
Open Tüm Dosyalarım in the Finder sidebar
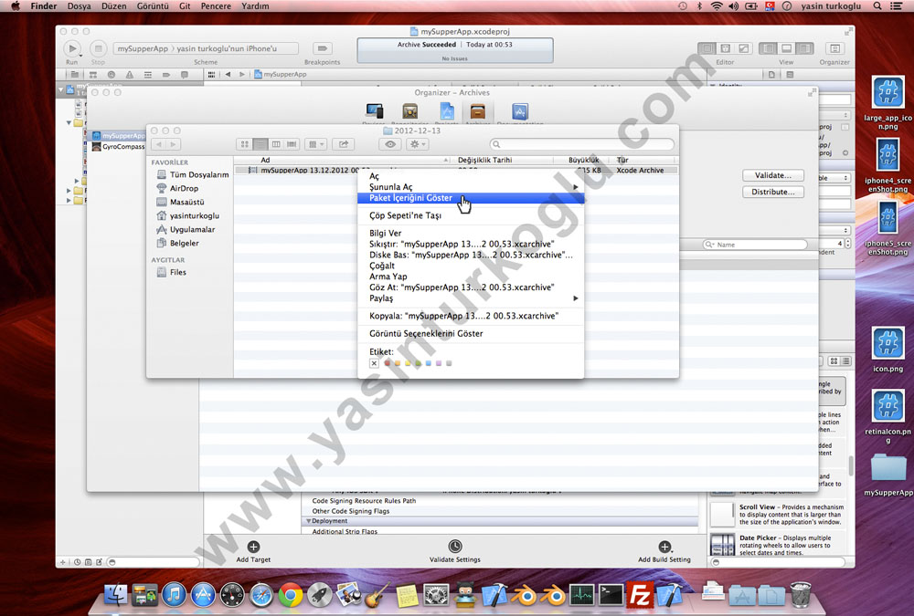(x=192, y=174)
